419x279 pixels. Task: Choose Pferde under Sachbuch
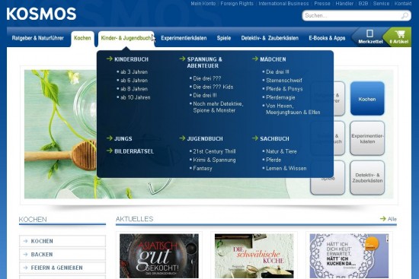coord(273,160)
